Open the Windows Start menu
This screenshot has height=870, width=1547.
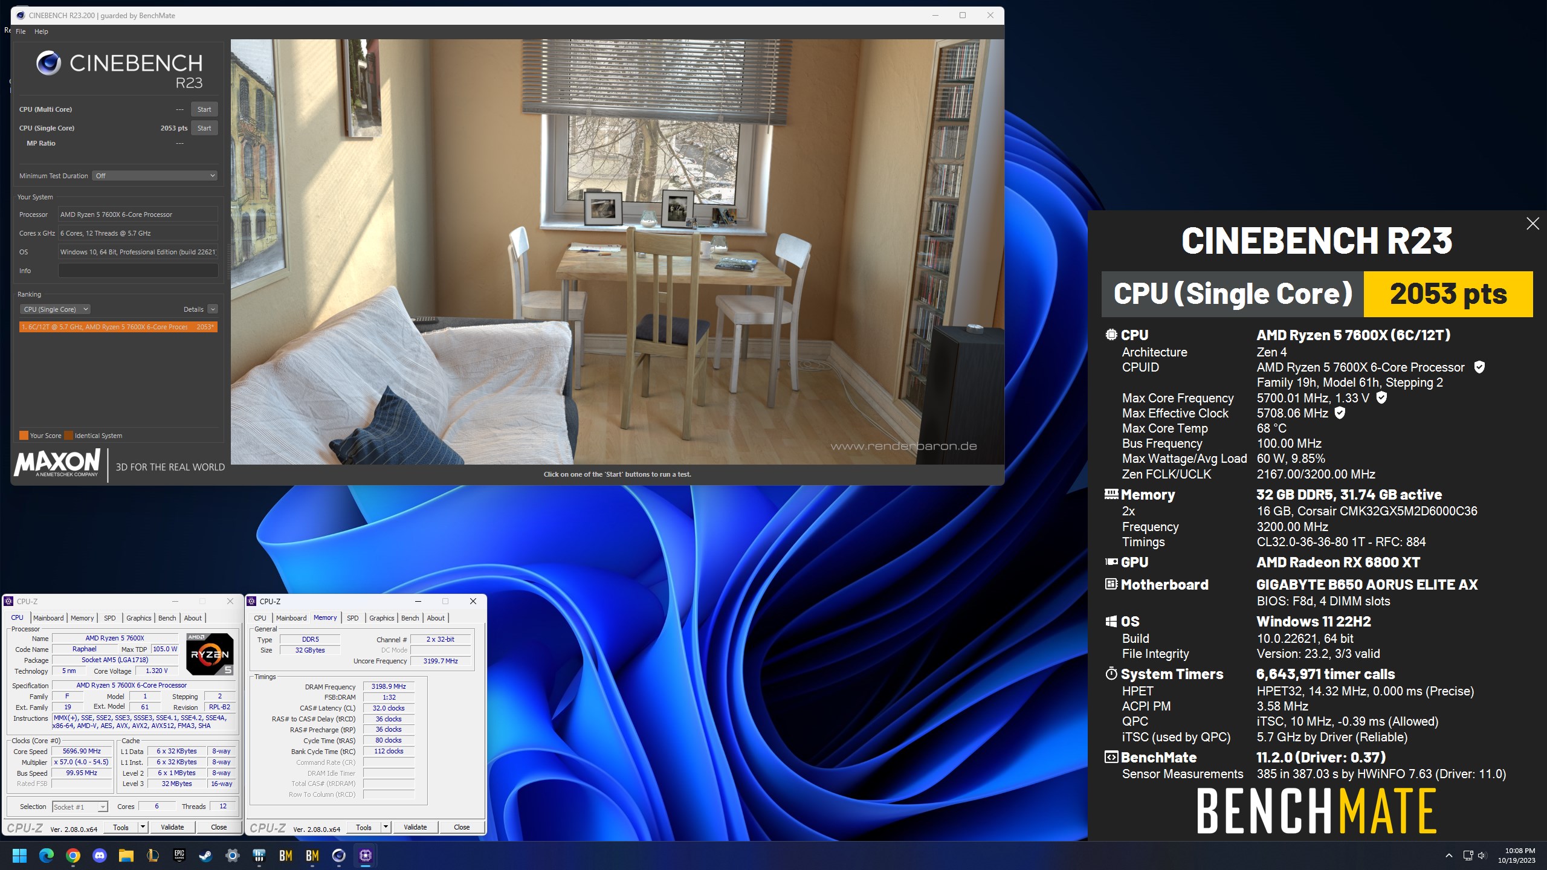pos(19,855)
